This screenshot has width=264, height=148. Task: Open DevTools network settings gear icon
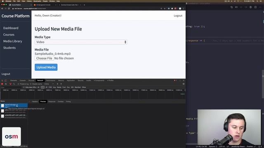[184, 84]
